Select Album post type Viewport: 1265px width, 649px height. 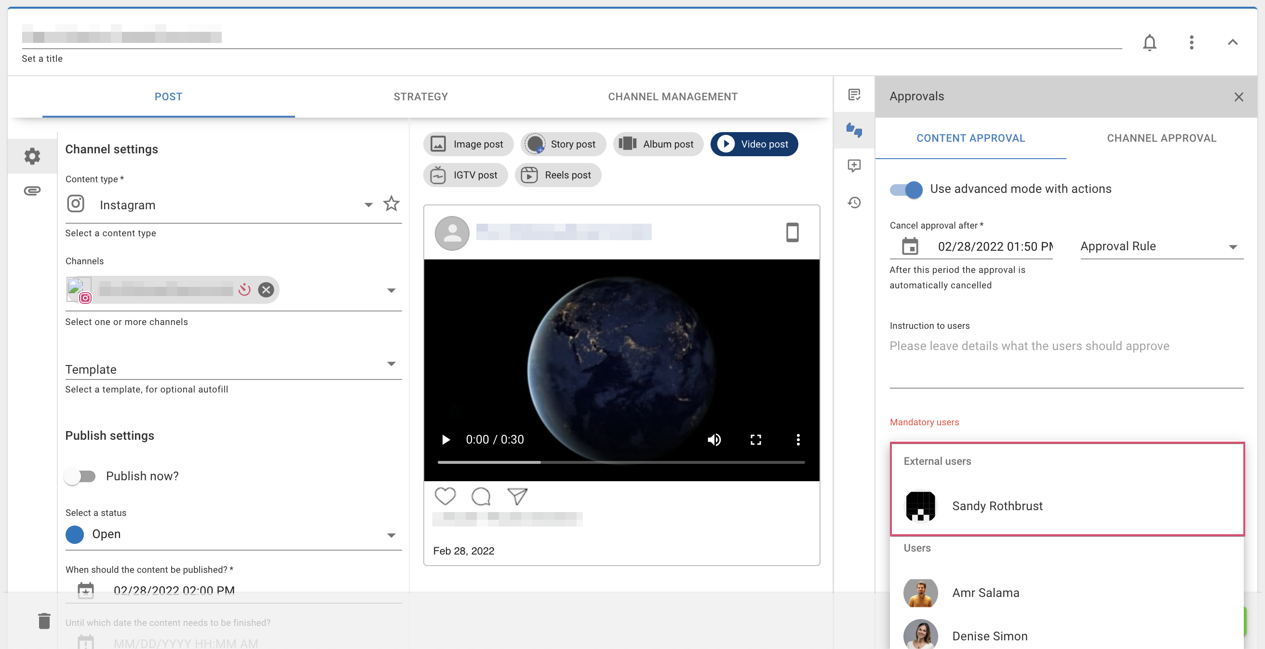[x=659, y=144]
